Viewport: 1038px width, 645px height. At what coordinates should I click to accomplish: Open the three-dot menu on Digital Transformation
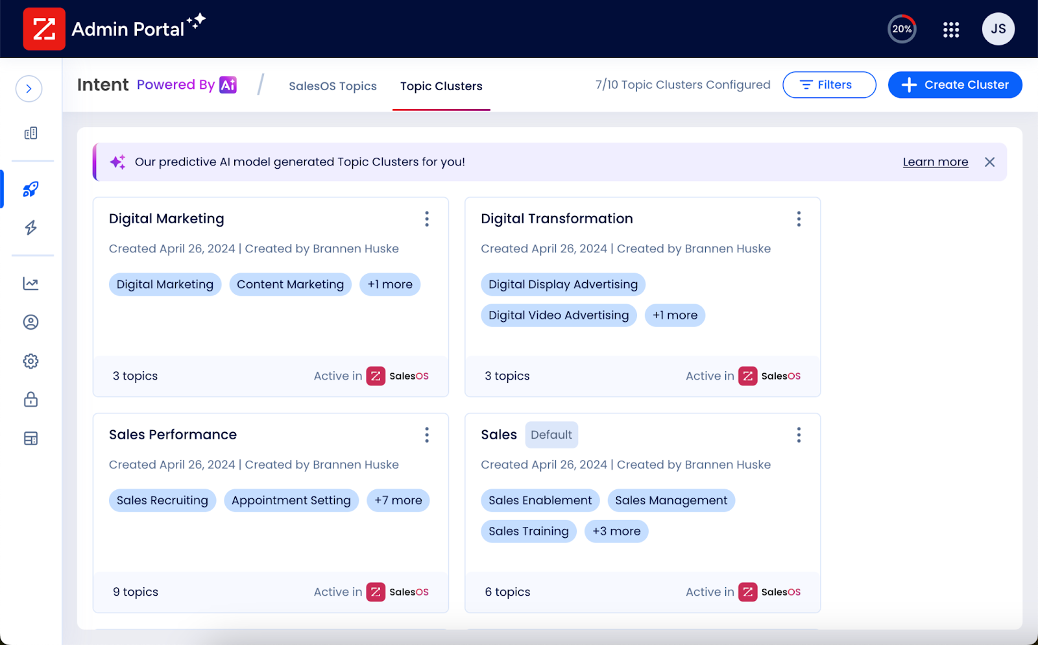coord(799,219)
